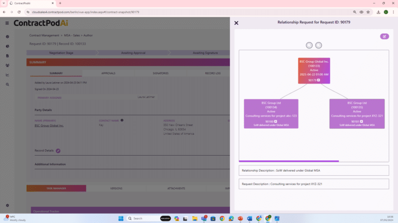Select the Negotiation Stage step
This screenshot has width=398, height=223.
coord(61,53)
